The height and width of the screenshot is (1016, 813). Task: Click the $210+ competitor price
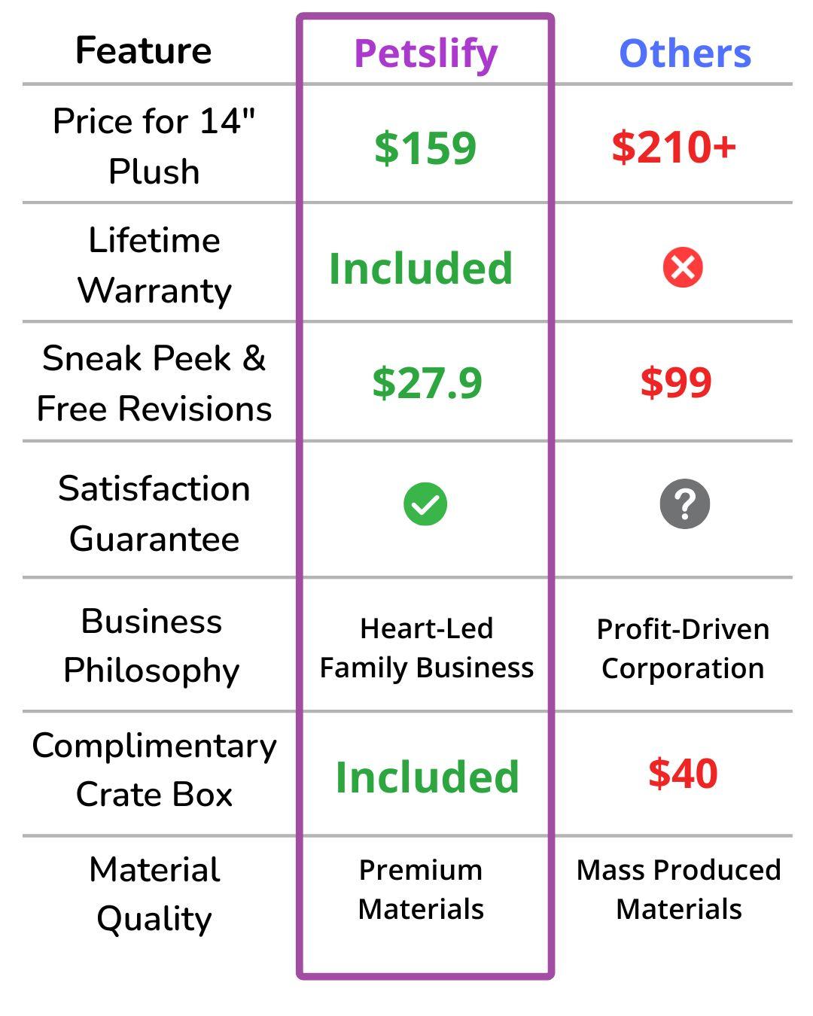tap(674, 146)
